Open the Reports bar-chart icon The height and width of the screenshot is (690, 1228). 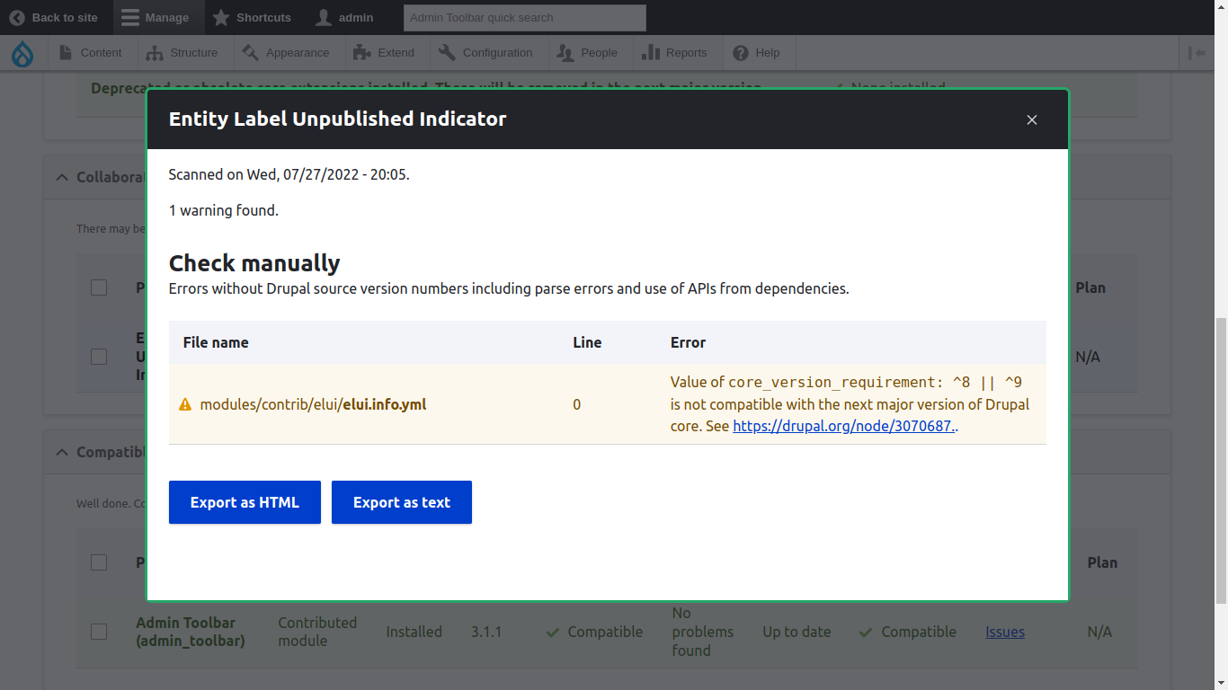pos(650,53)
